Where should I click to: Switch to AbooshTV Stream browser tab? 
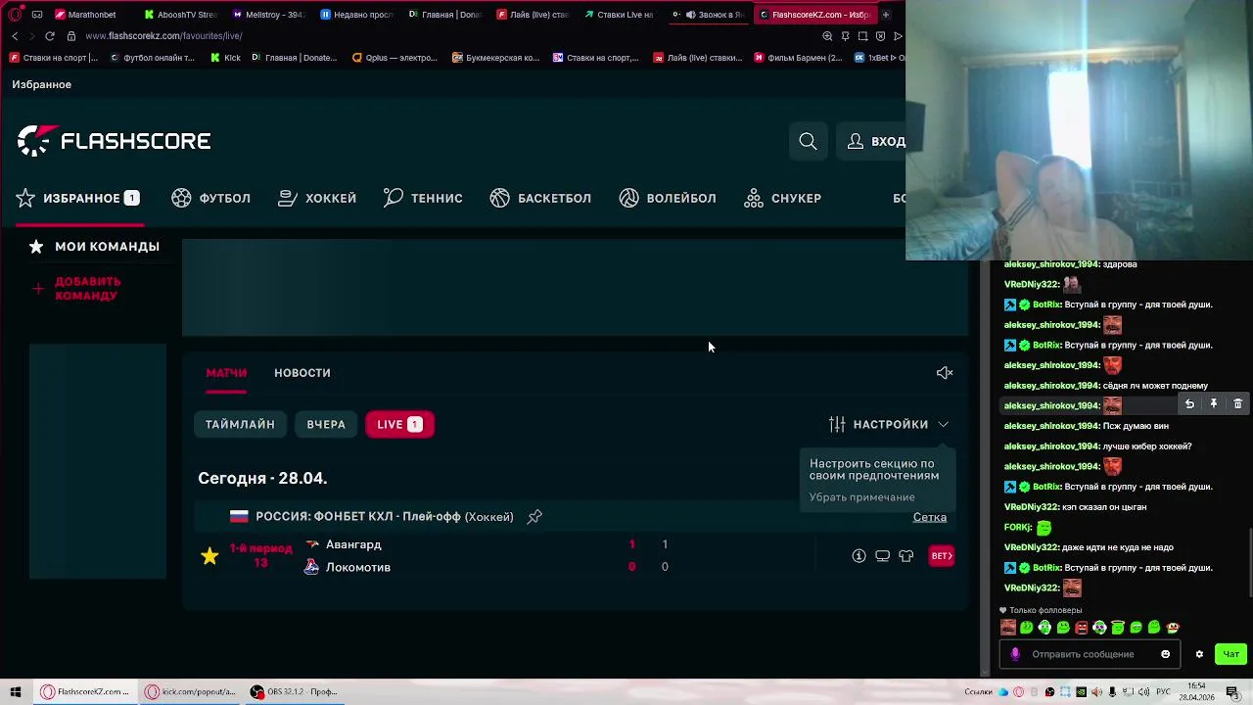[x=181, y=15]
